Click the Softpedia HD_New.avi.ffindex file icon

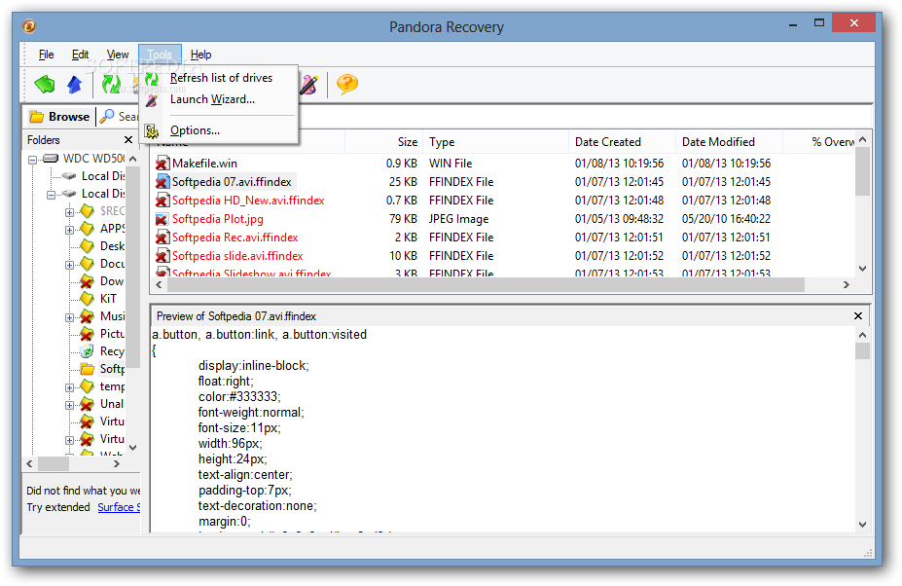click(x=162, y=201)
